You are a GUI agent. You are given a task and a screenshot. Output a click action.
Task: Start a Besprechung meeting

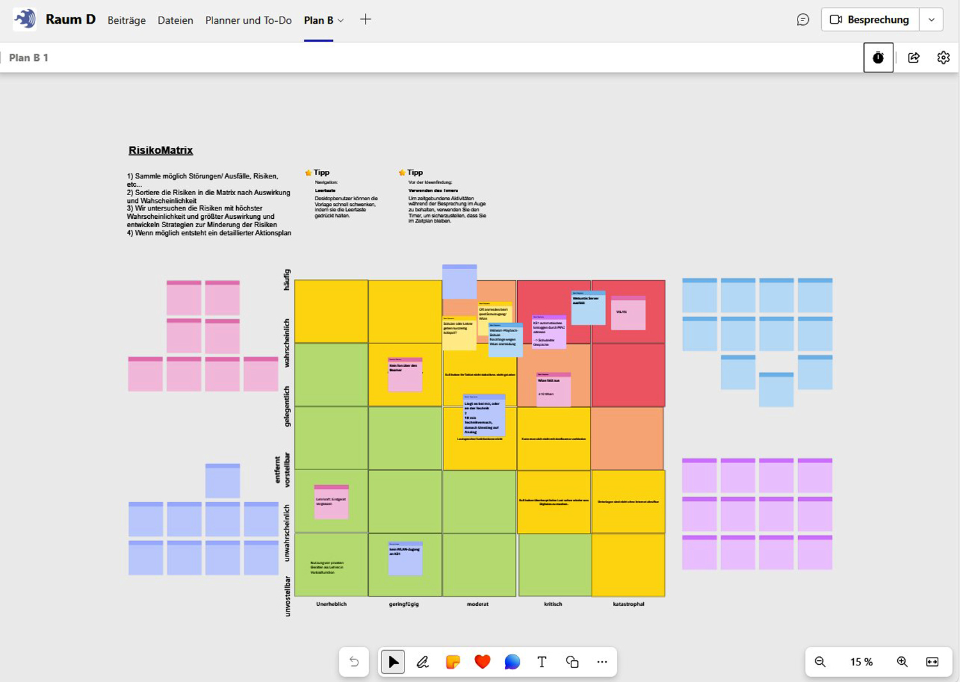click(x=870, y=20)
